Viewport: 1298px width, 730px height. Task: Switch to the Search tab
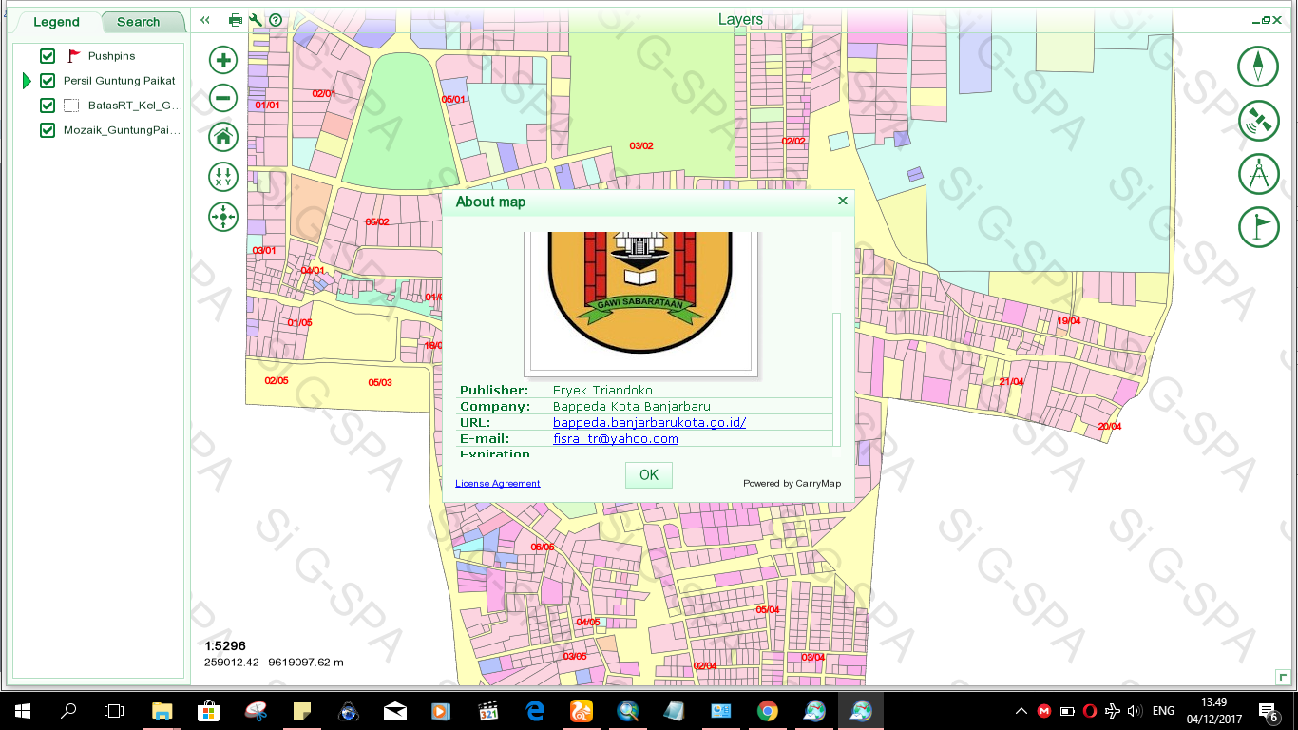pos(139,22)
